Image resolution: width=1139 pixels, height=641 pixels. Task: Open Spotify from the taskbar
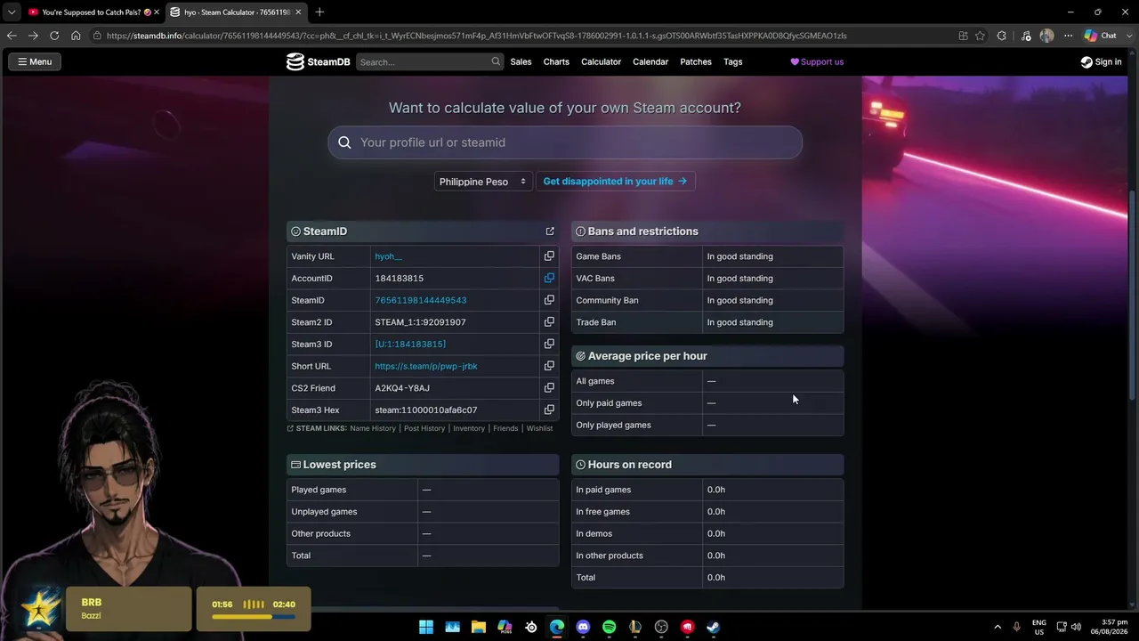[609, 627]
